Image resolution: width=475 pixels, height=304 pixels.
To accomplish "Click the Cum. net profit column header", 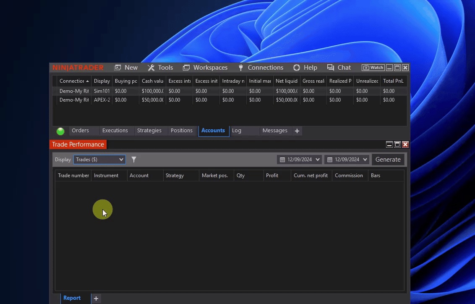I will pos(311,176).
